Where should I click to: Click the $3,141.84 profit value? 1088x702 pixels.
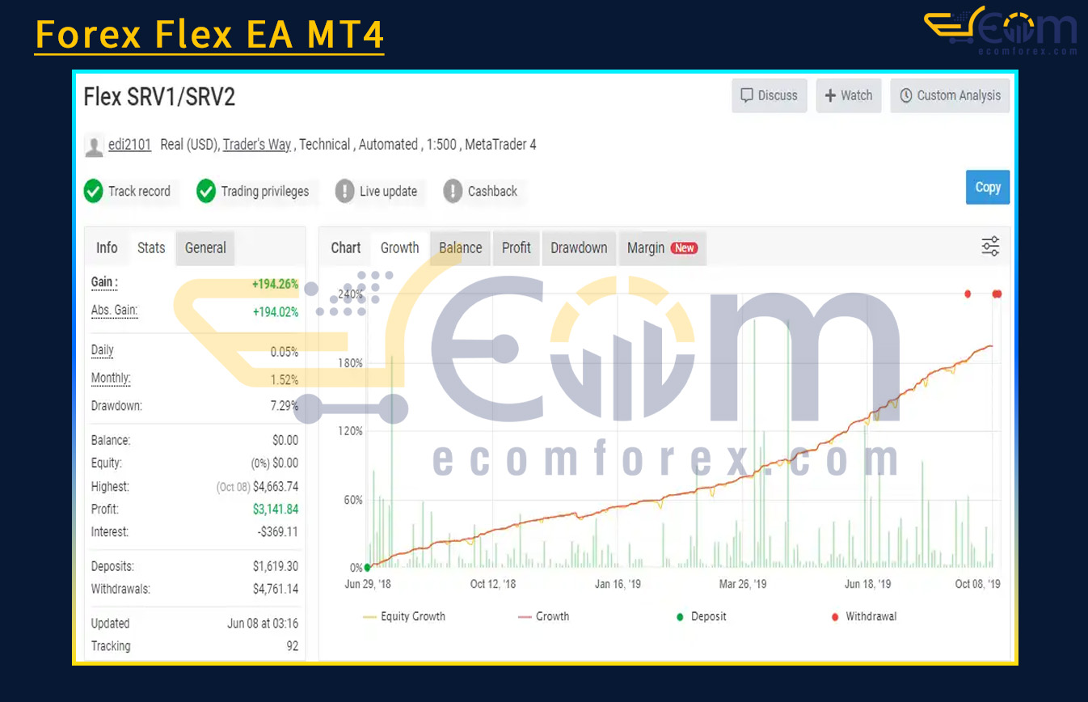276,510
